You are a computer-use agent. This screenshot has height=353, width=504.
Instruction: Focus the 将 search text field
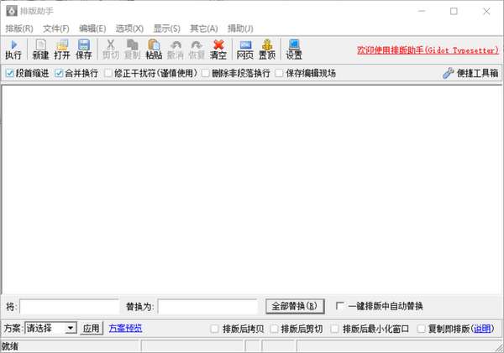click(69, 307)
